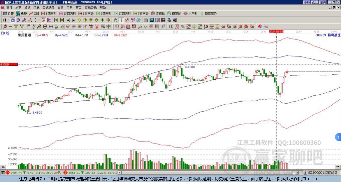Click the horizontal scrollbar right arrow

click(297, 173)
